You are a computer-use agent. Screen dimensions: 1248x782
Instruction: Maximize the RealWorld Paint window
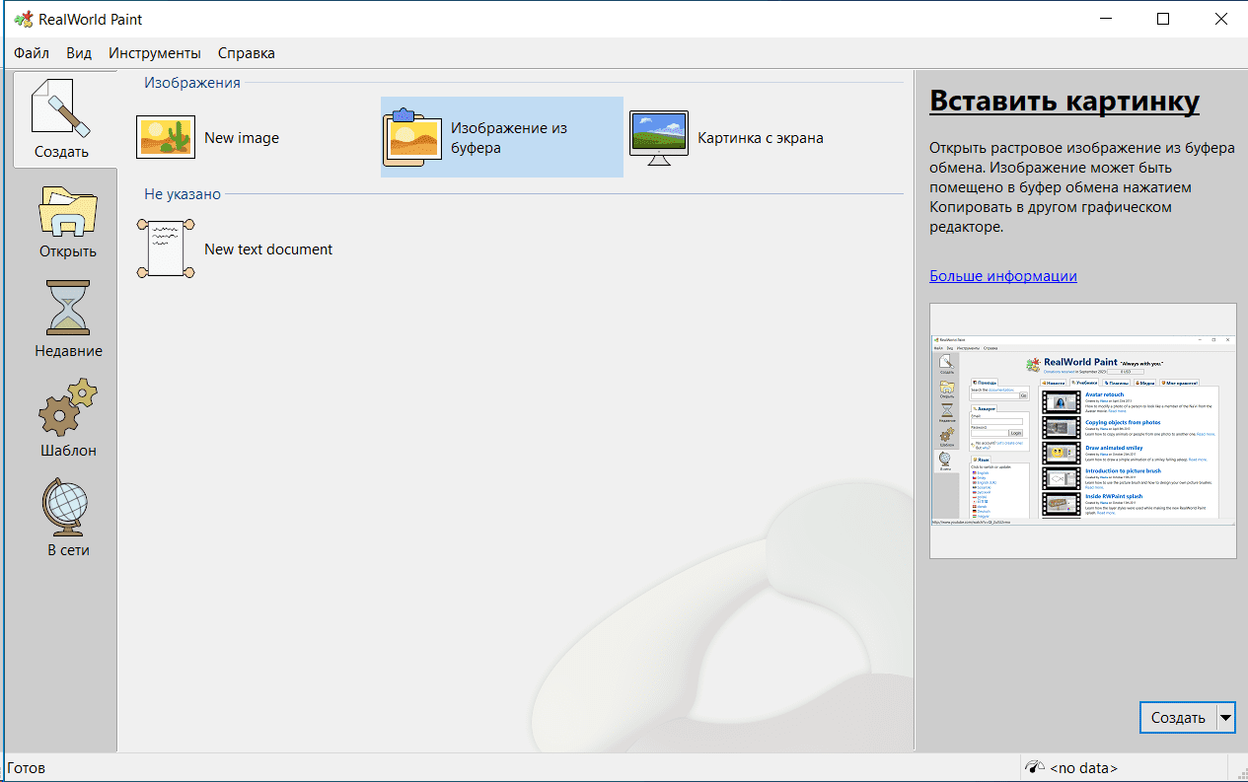pos(1163,19)
